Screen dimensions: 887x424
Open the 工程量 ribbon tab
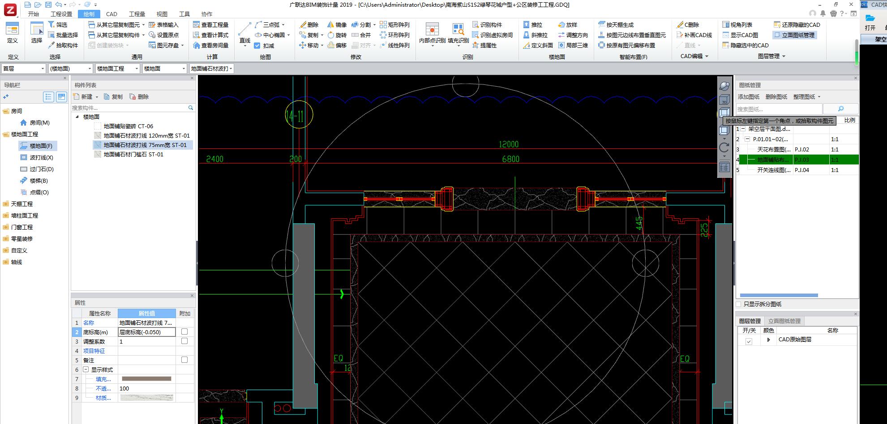[137, 14]
